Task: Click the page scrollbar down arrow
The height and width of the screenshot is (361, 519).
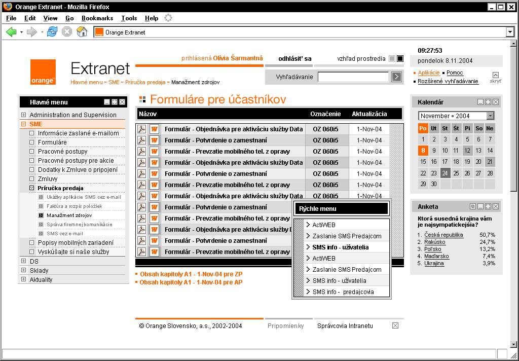Action: tap(513, 344)
